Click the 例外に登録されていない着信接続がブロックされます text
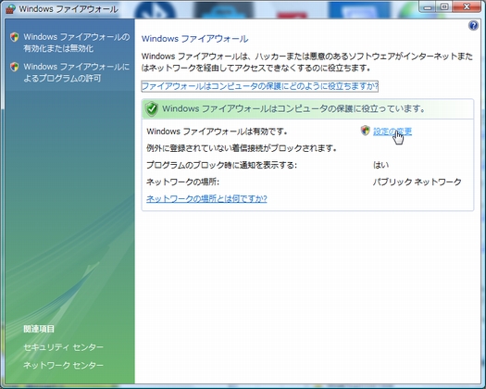The image size is (486, 389). [242, 148]
